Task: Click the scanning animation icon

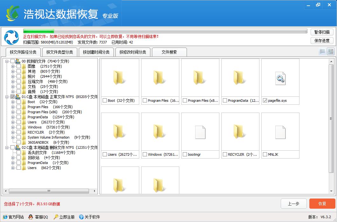Action: pos(11,38)
